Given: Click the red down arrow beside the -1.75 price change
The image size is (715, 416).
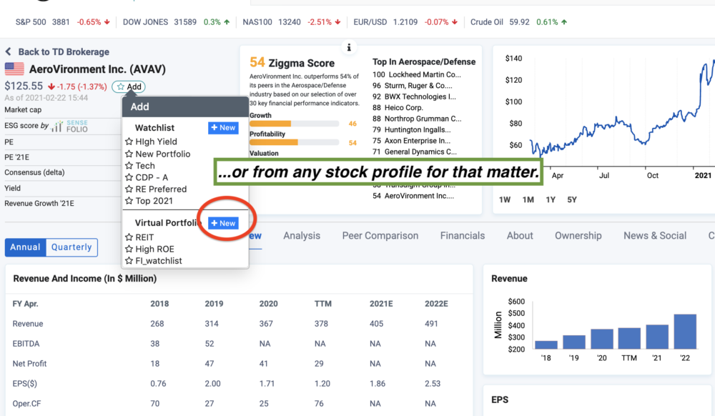Looking at the screenshot, I should (x=51, y=86).
